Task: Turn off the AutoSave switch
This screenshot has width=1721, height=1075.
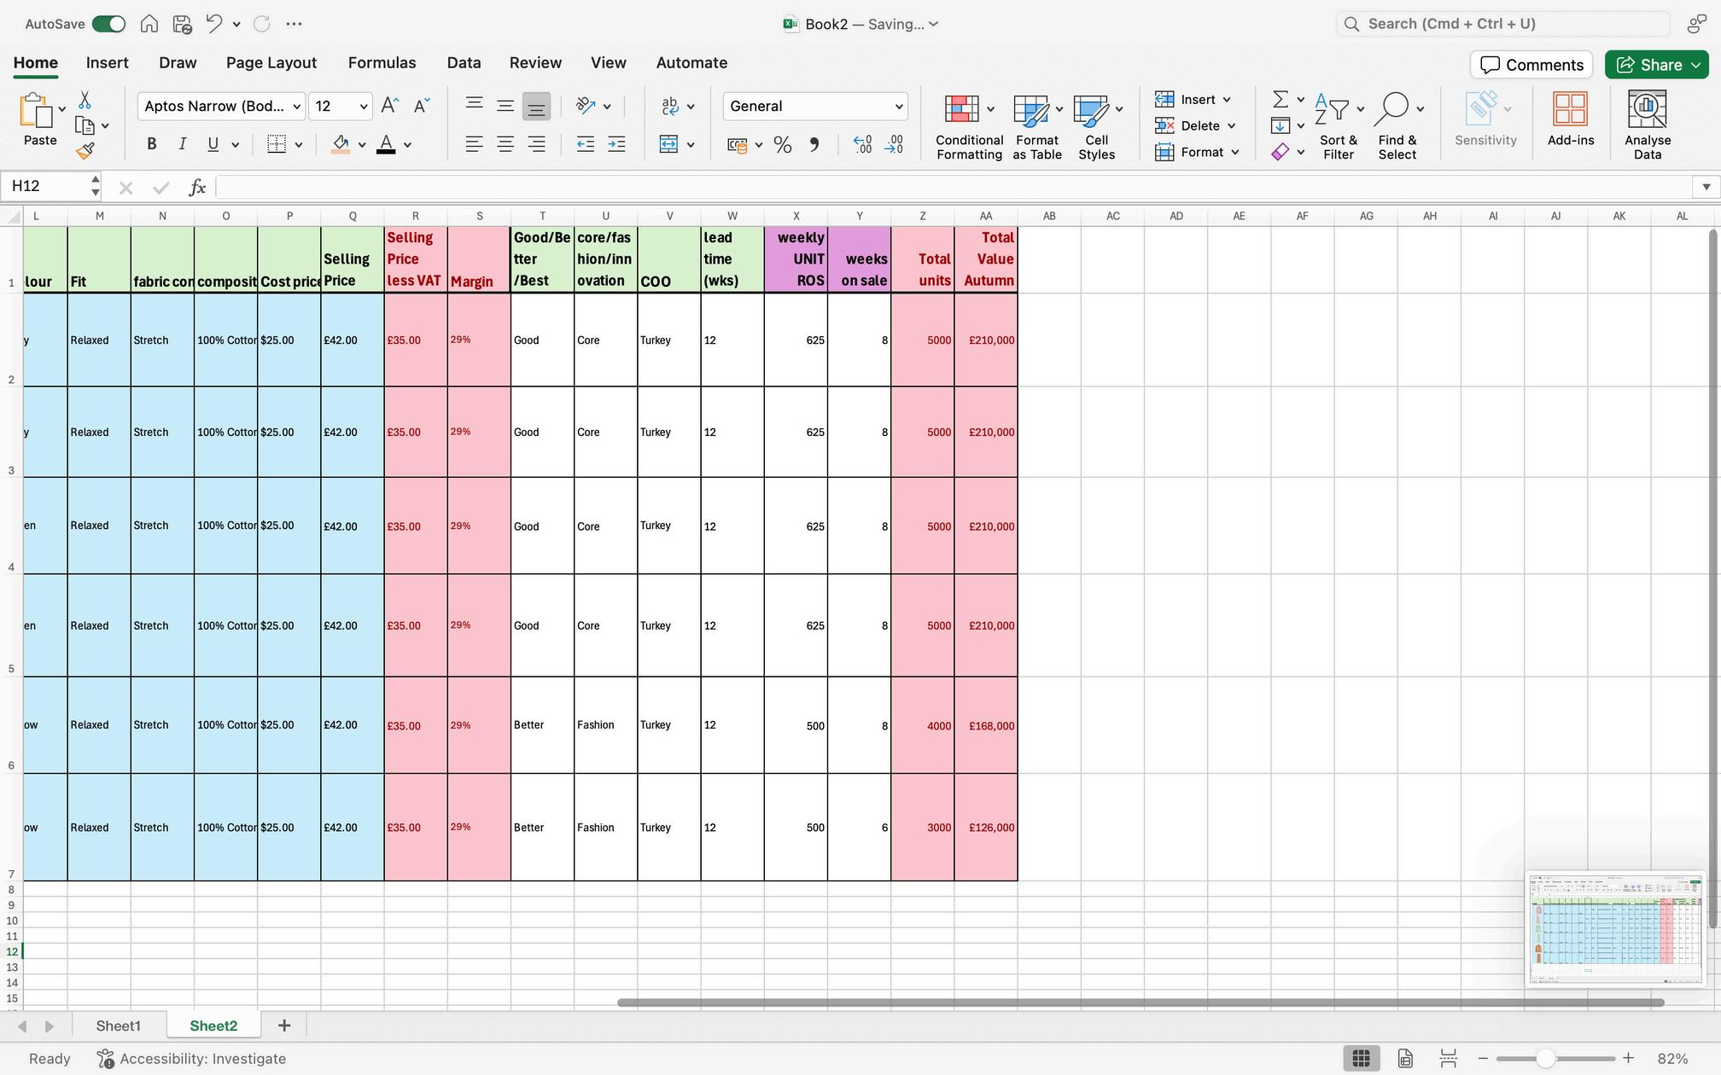Action: coord(108,24)
